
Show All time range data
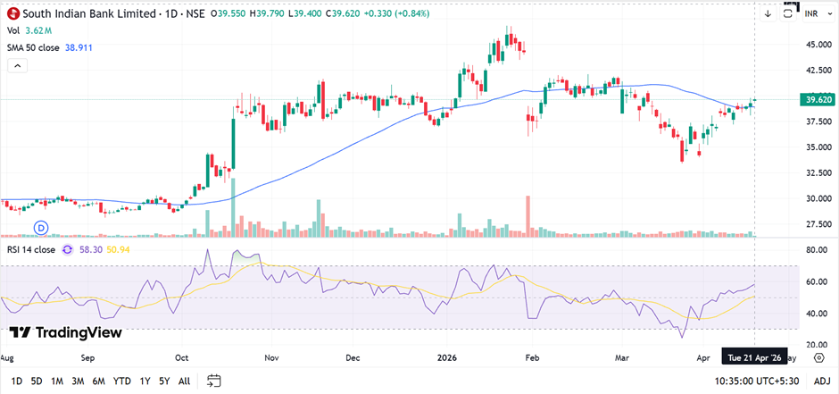tap(184, 381)
